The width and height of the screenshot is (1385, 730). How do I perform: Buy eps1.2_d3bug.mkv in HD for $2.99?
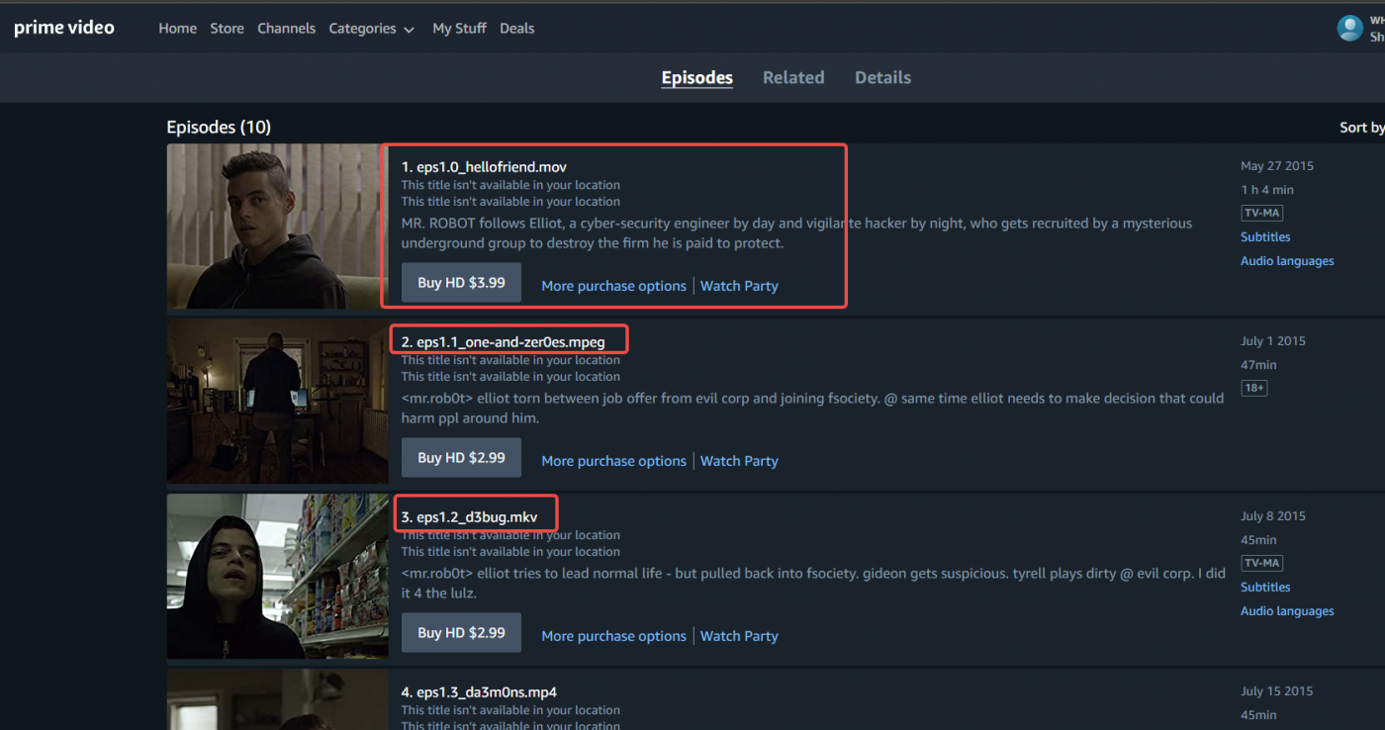point(461,633)
